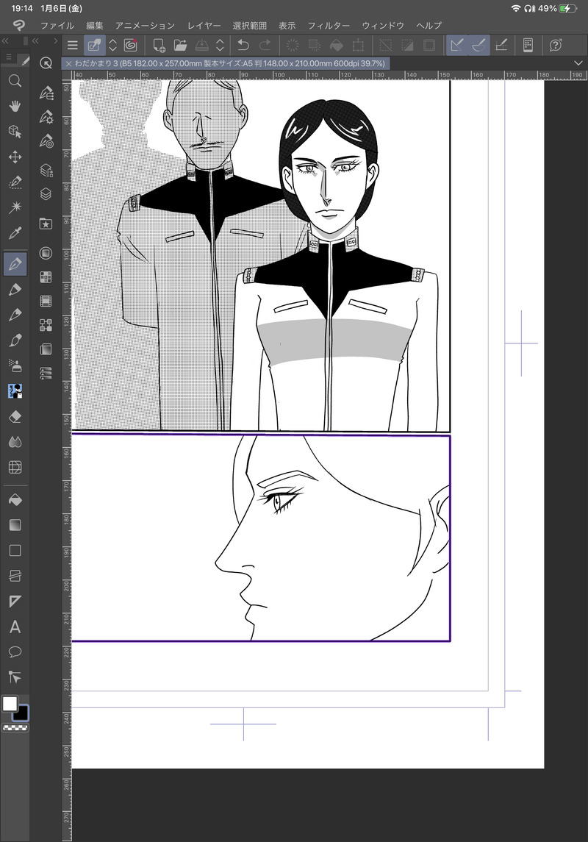Screen dimensions: 588x842
Task: Select the highlighted Pen tool
Action: pyautogui.click(x=15, y=264)
